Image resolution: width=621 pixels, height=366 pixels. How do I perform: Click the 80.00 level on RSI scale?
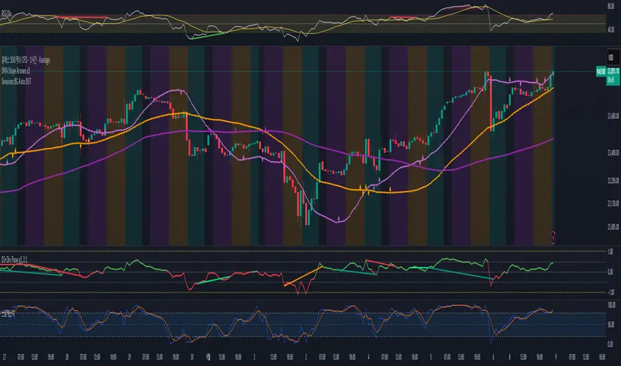pyautogui.click(x=610, y=7)
